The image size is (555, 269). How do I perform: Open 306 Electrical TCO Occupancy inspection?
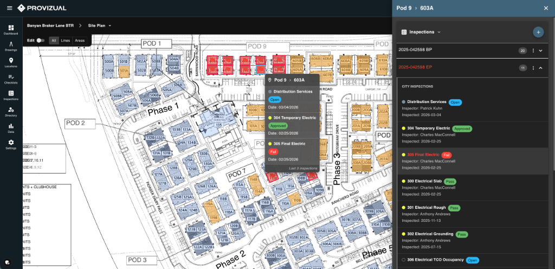pos(473,260)
